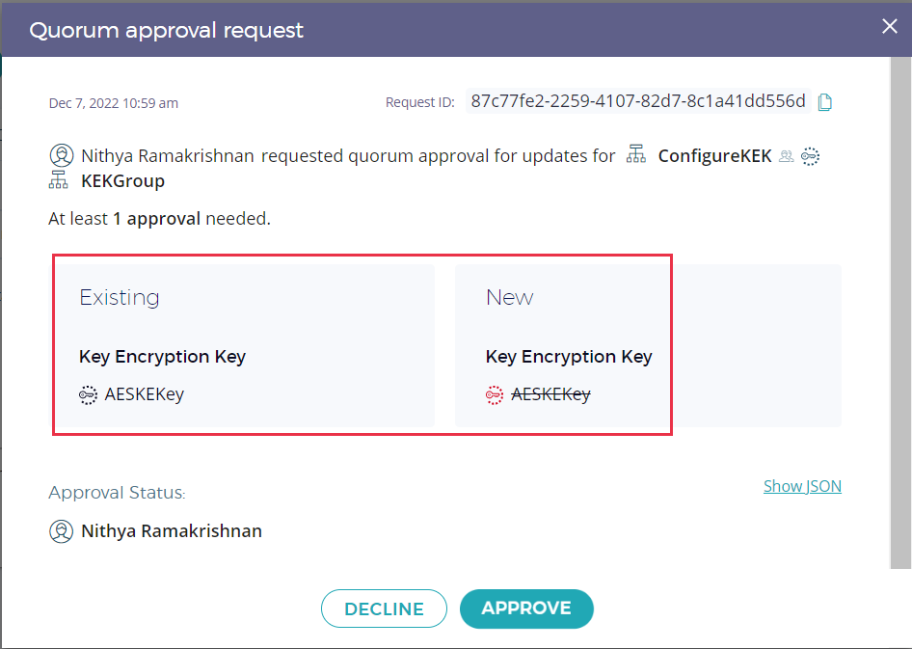Click the small users icon after ConfigureKEK
912x649 pixels.
click(x=787, y=155)
